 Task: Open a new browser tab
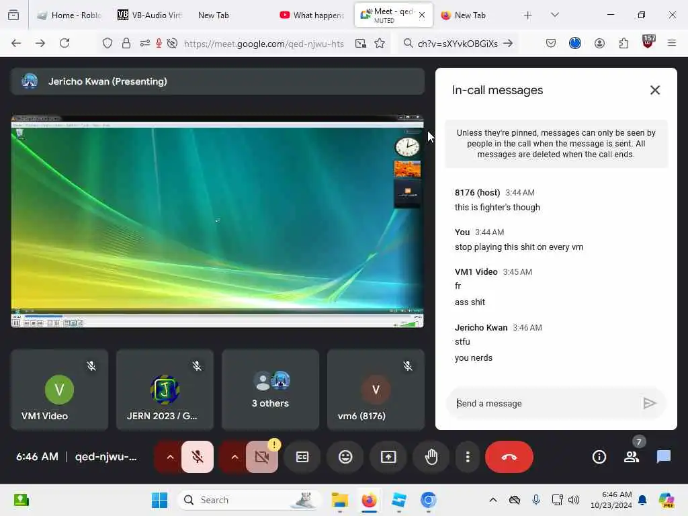[x=528, y=15]
